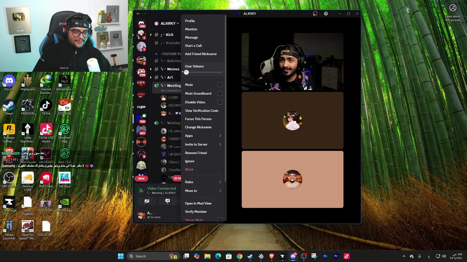Open NVIDIA App desktop shortcut
This screenshot has width=467, height=262.
(x=65, y=205)
